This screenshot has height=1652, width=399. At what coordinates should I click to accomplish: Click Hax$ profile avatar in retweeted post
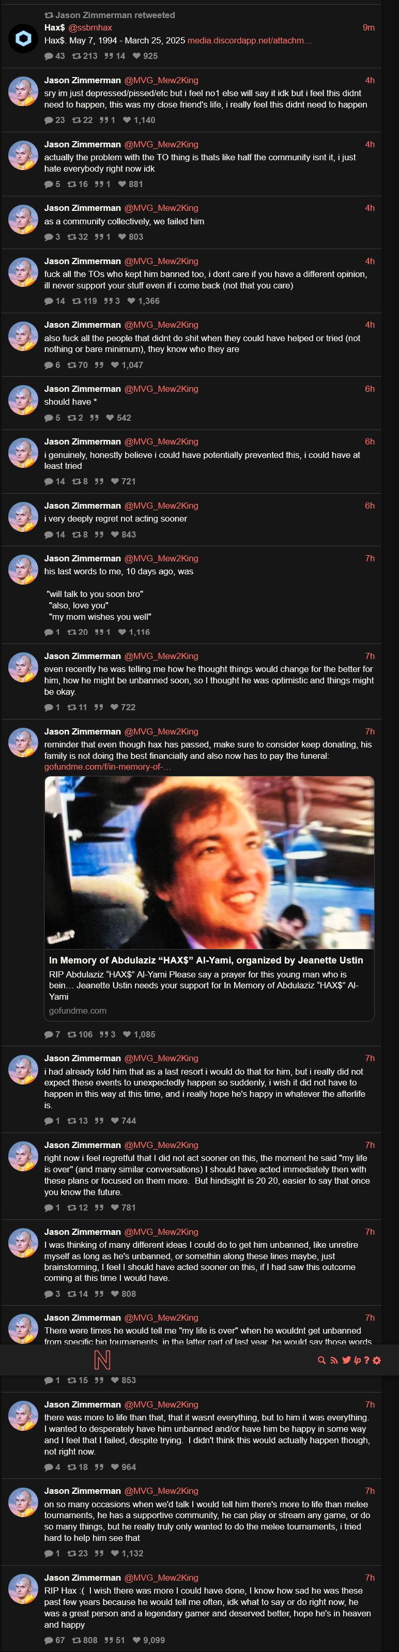23,38
